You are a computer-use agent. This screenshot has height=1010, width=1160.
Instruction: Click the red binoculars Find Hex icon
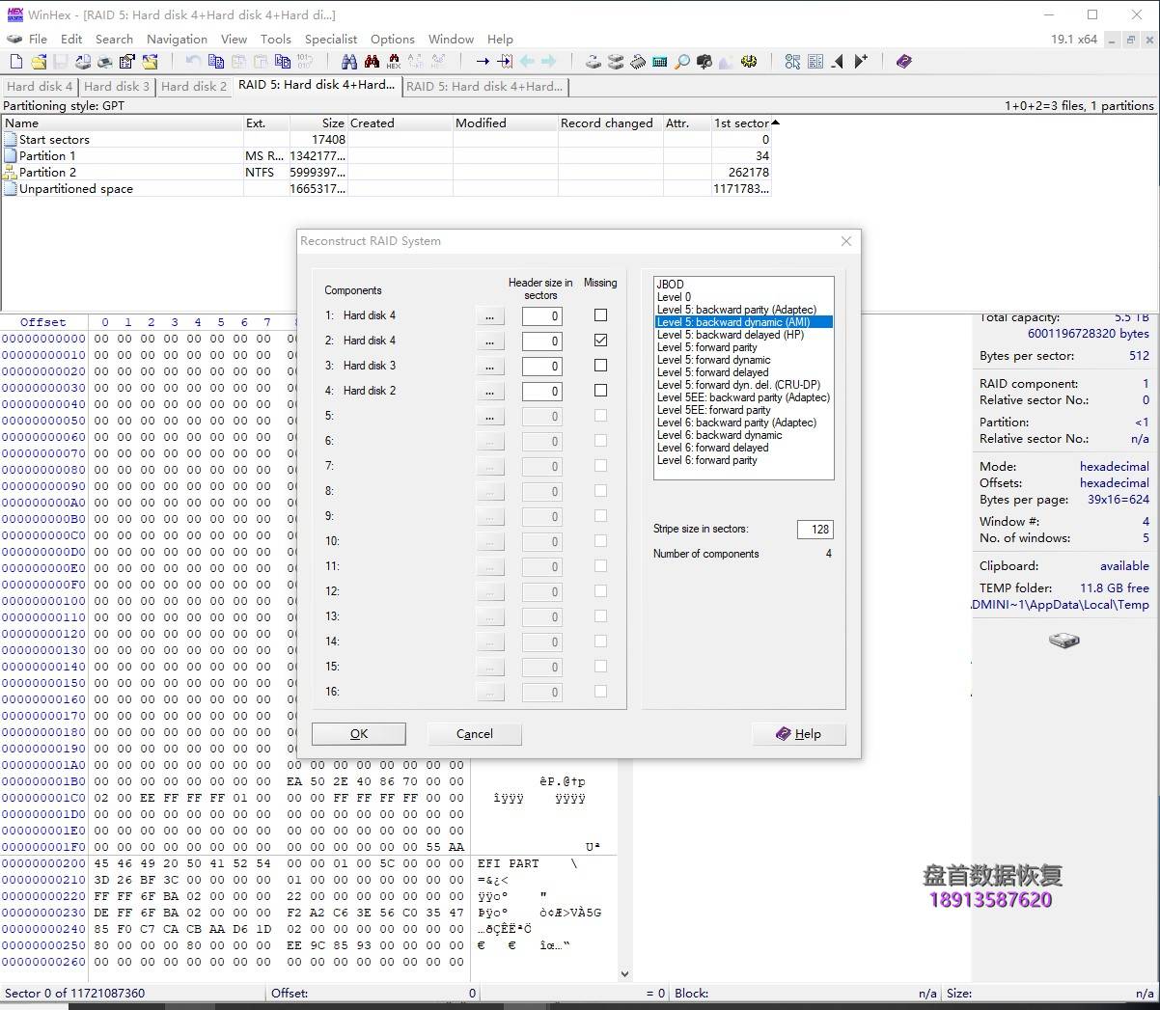click(x=372, y=61)
